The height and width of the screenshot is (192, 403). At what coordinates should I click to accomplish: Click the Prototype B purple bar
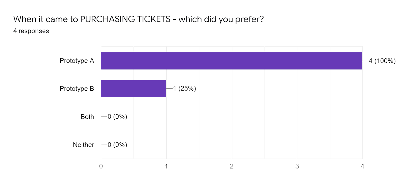pyautogui.click(x=133, y=89)
